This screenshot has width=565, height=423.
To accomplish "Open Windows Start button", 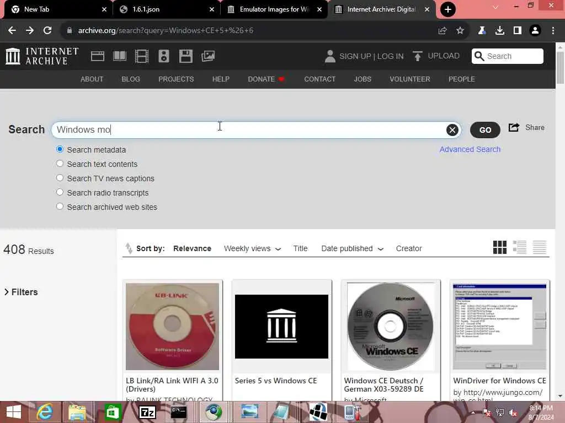I will [14, 412].
